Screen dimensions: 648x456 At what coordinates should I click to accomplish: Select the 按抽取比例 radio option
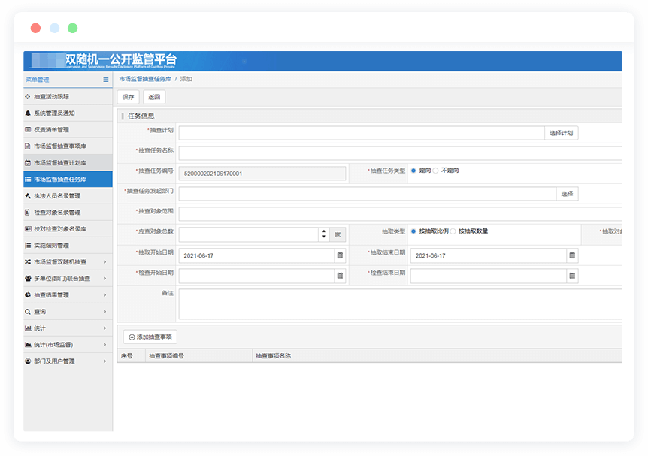pyautogui.click(x=413, y=231)
